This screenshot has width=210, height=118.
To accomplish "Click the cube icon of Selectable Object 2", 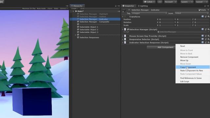I will click(78, 29).
